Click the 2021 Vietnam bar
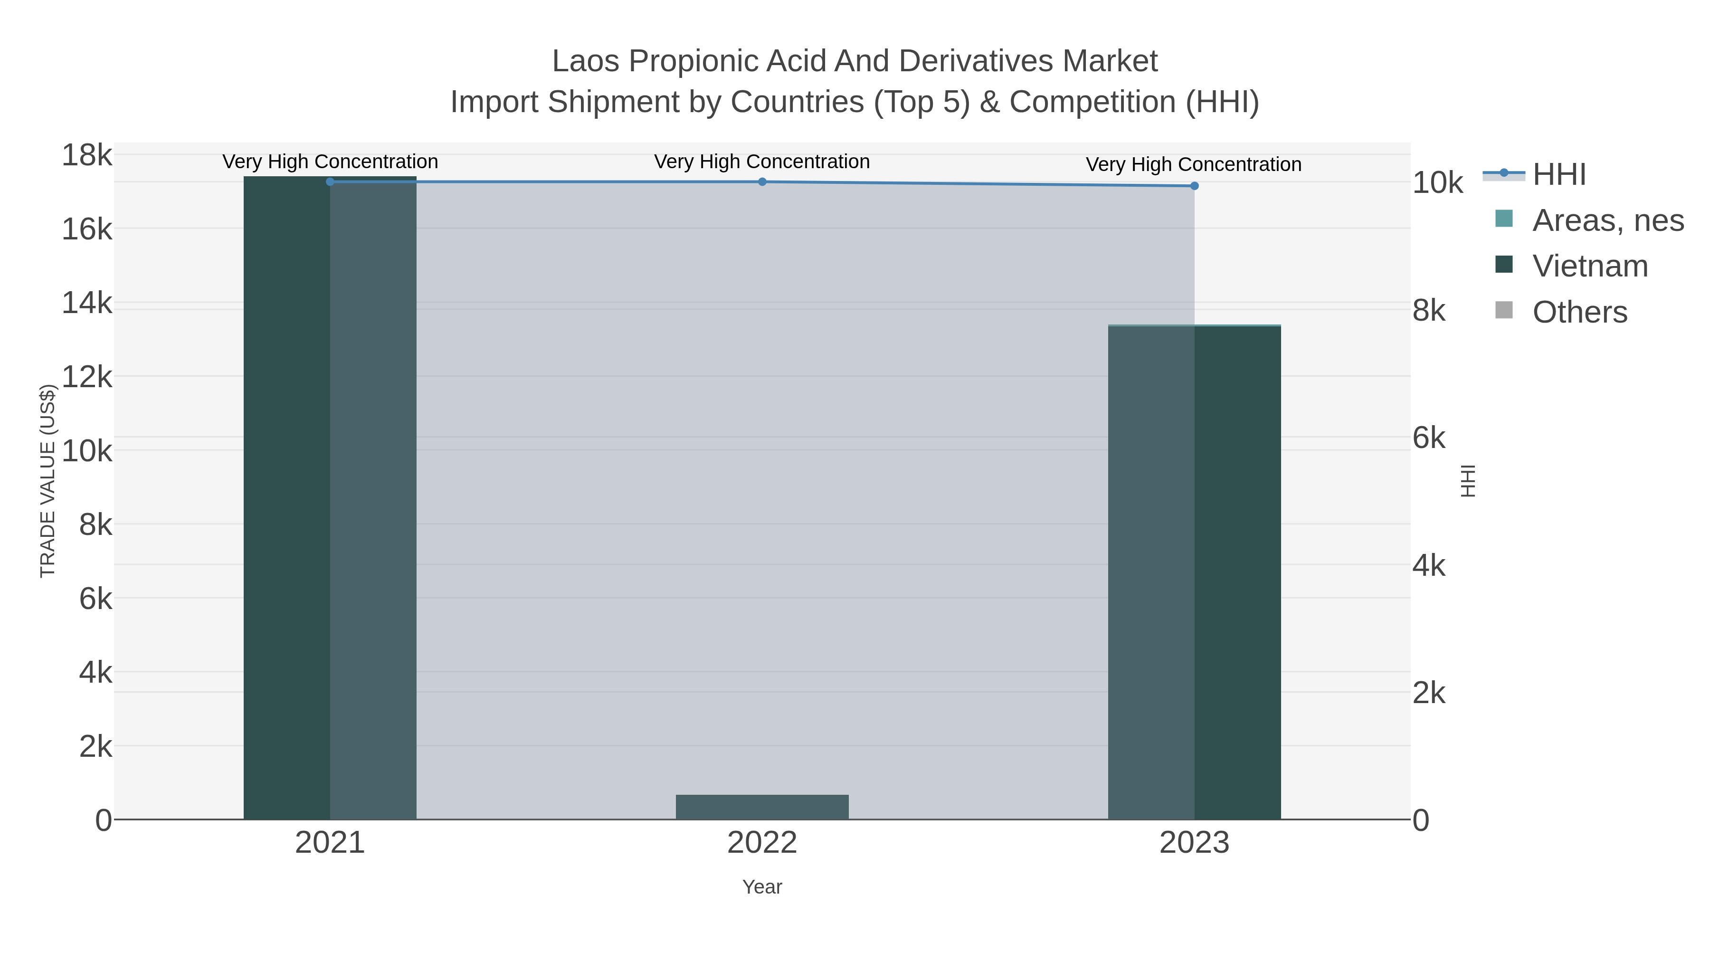 (330, 498)
